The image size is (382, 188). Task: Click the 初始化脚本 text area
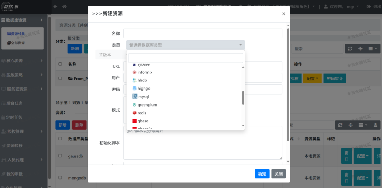click(203, 142)
